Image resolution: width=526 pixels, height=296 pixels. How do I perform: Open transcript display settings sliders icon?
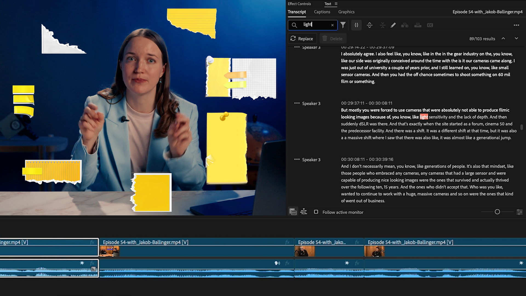tap(356, 25)
